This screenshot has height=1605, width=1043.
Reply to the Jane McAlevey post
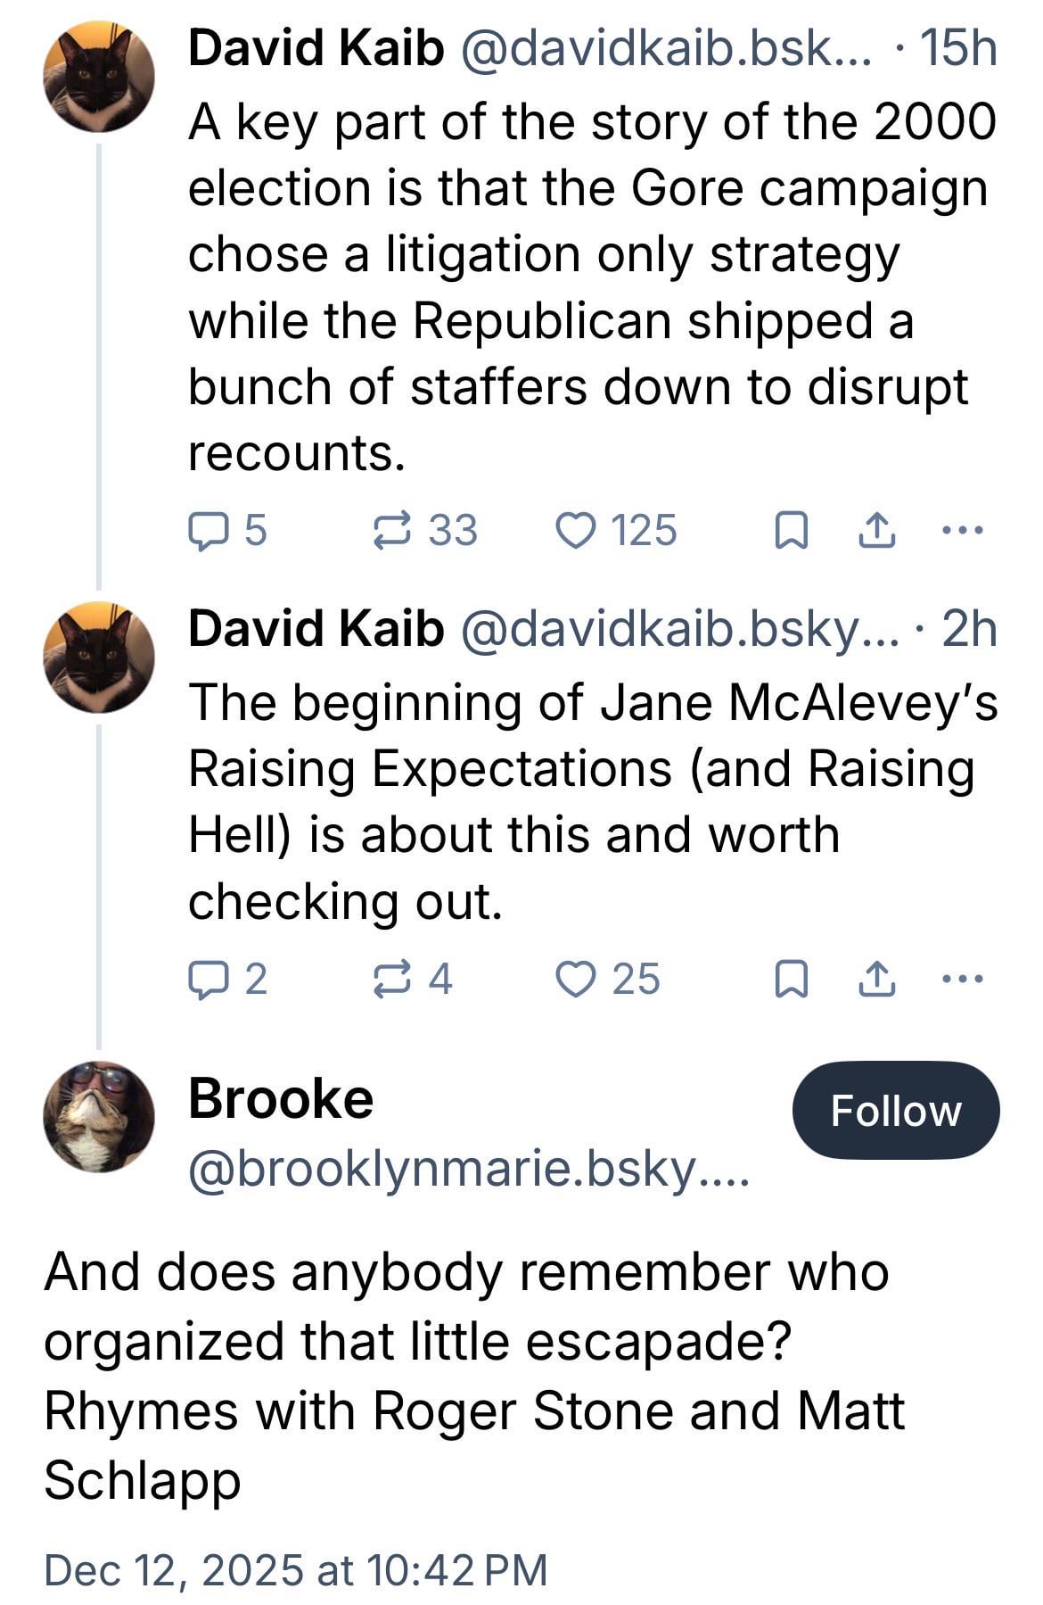pos(207,979)
